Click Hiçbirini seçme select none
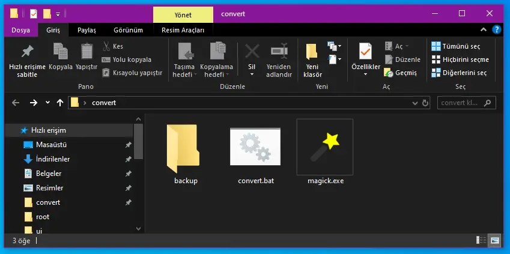Screen dimensions: 510x254 click(460, 60)
